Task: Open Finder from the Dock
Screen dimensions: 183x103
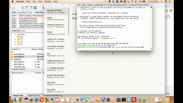Action: (16, 100)
